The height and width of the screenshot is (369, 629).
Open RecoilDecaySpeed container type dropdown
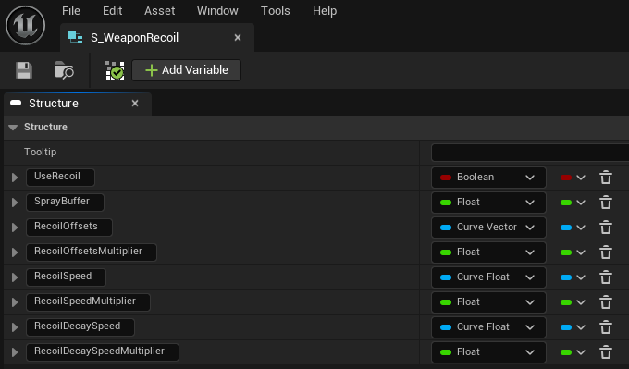coord(573,327)
